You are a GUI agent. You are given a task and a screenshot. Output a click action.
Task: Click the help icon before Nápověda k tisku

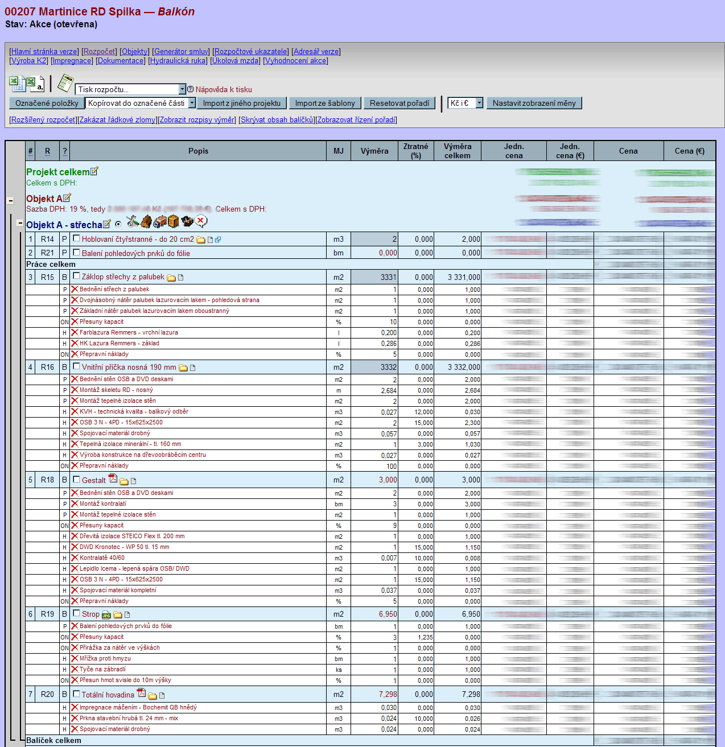(191, 89)
